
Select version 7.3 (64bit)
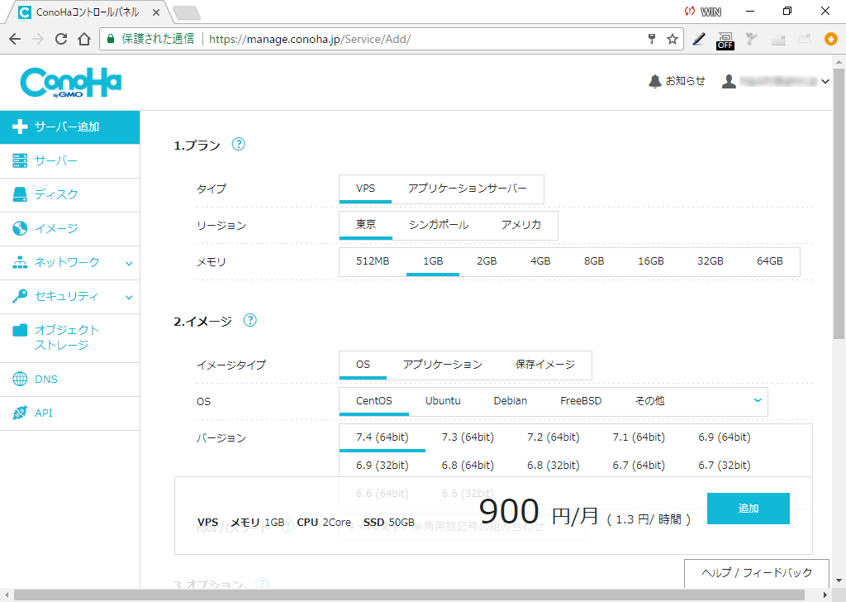pos(468,437)
